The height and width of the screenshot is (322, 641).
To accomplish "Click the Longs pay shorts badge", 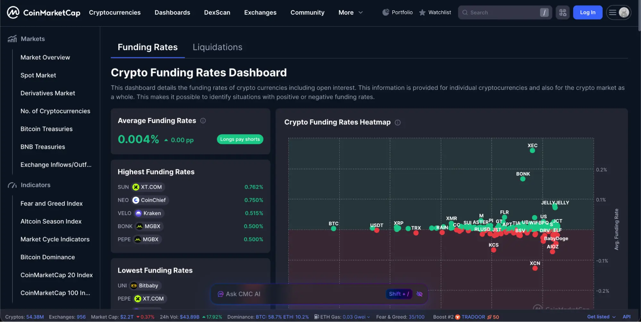I will 240,139.
